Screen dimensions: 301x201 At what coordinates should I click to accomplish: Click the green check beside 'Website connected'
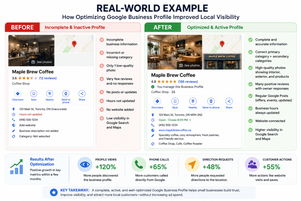[x=250, y=121]
